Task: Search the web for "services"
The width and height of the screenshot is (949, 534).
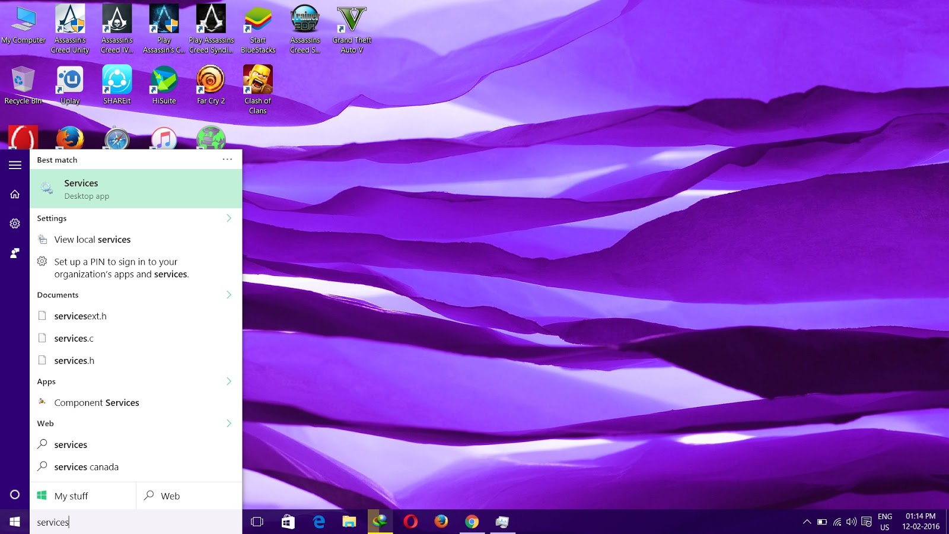Action: tap(136, 445)
